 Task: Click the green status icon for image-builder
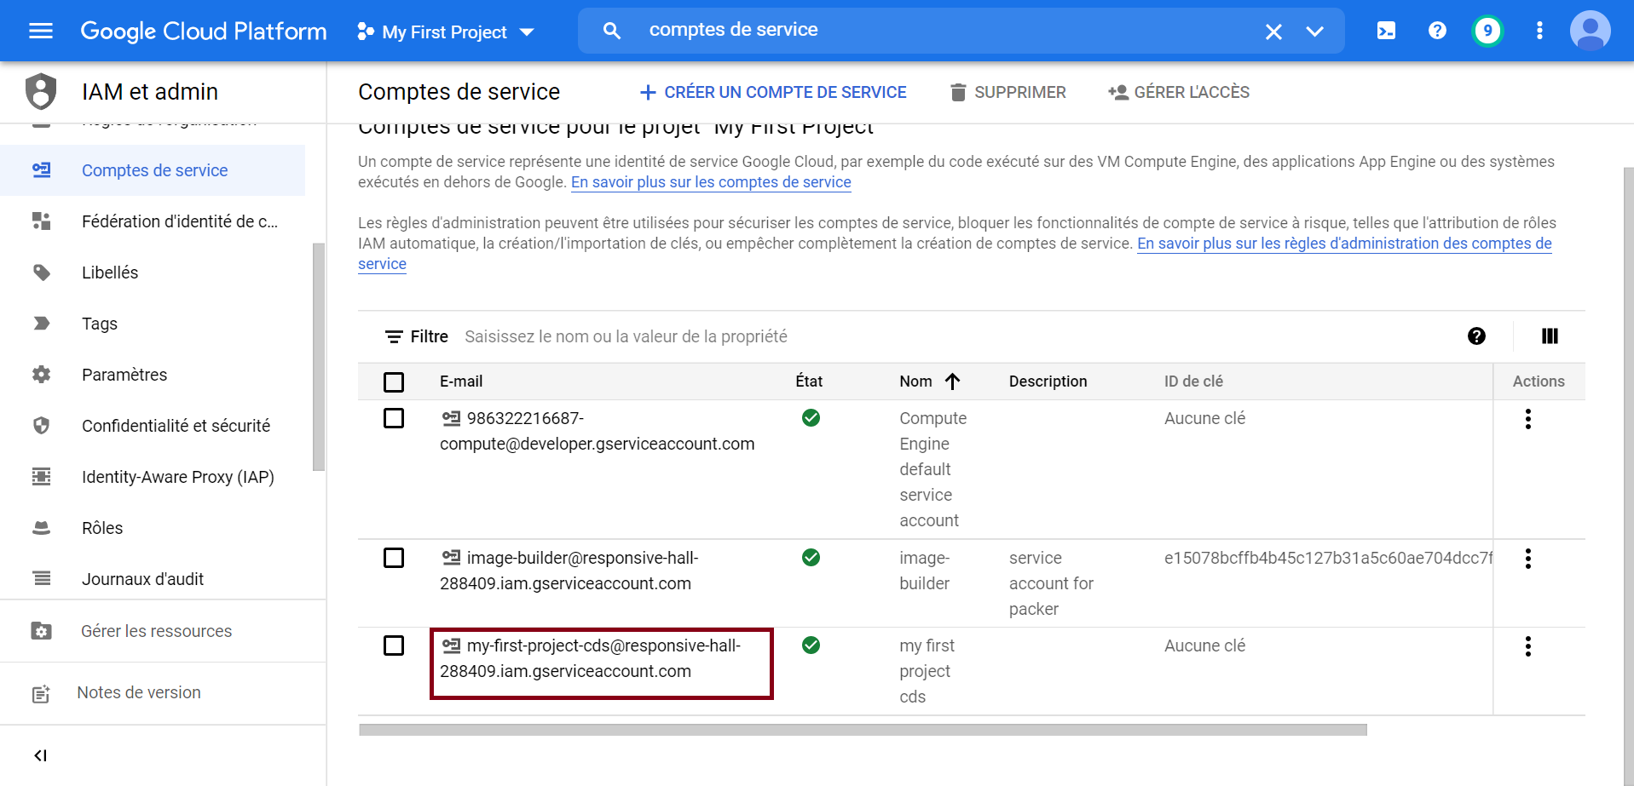[x=811, y=557]
